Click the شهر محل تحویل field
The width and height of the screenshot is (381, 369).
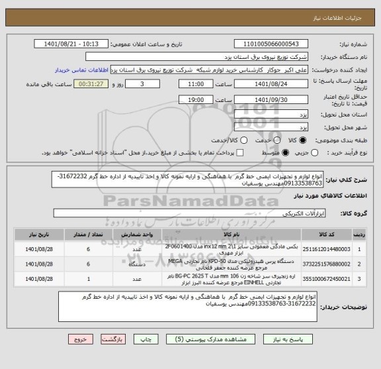[271, 127]
